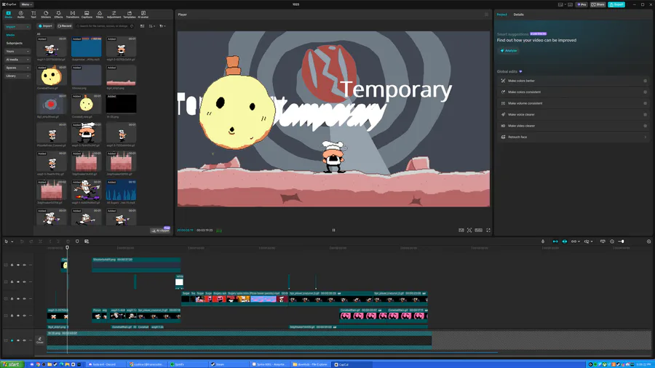Open the Filters panel
This screenshot has height=368, width=655.
coord(100,15)
